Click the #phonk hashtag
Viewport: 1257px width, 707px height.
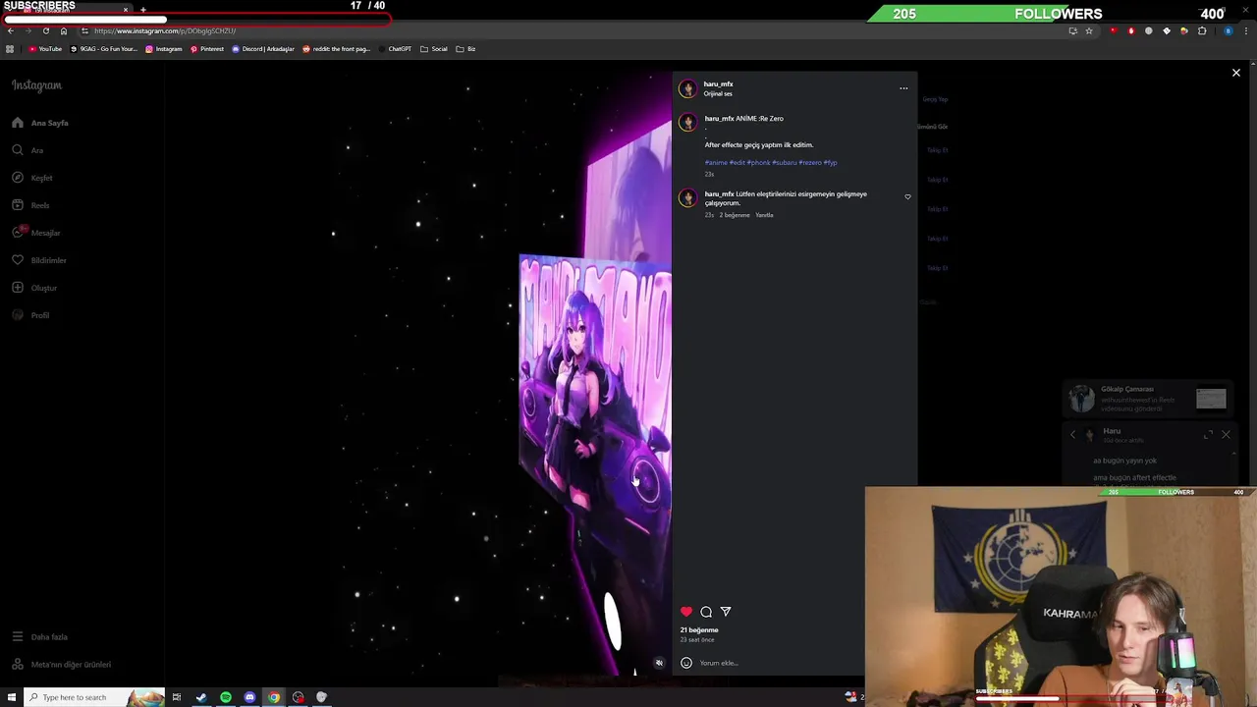click(x=759, y=163)
